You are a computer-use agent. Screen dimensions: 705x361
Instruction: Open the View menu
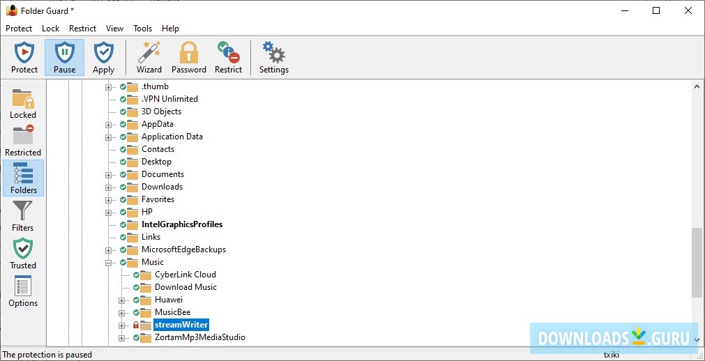click(114, 29)
